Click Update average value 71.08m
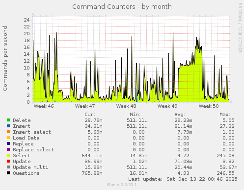 click(x=183, y=162)
